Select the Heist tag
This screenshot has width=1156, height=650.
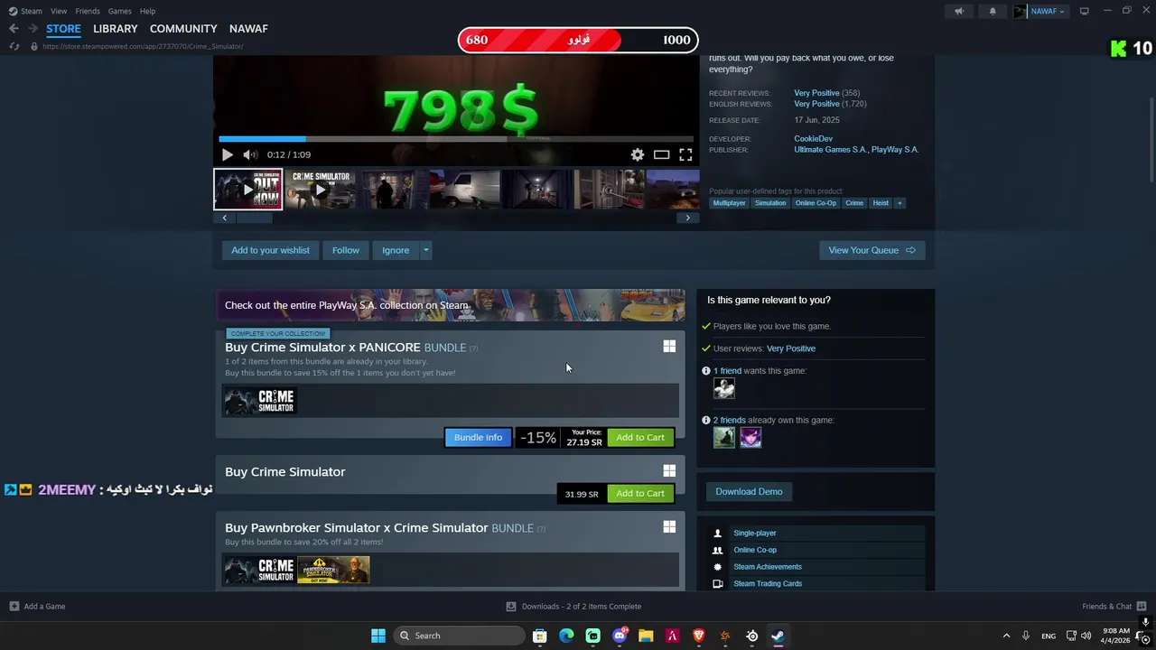[x=881, y=203]
